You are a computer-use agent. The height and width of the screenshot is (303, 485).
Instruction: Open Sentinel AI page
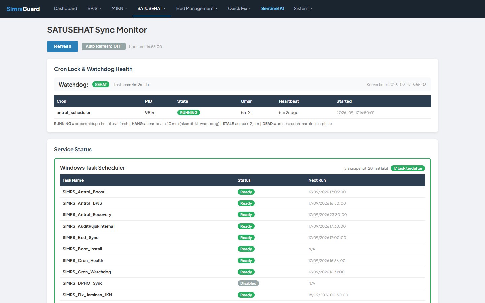(272, 8)
